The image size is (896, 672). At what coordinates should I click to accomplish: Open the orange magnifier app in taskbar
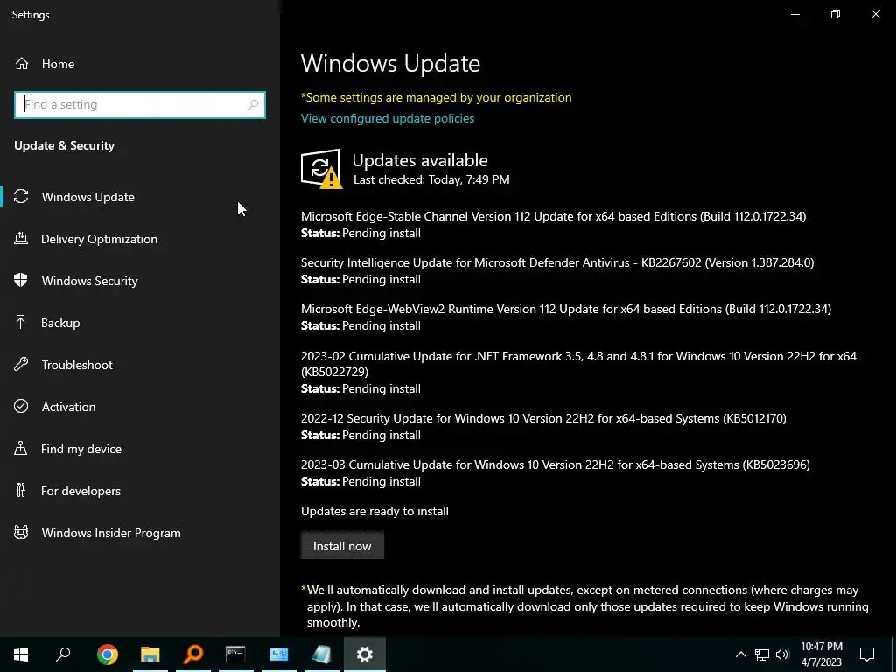click(193, 654)
